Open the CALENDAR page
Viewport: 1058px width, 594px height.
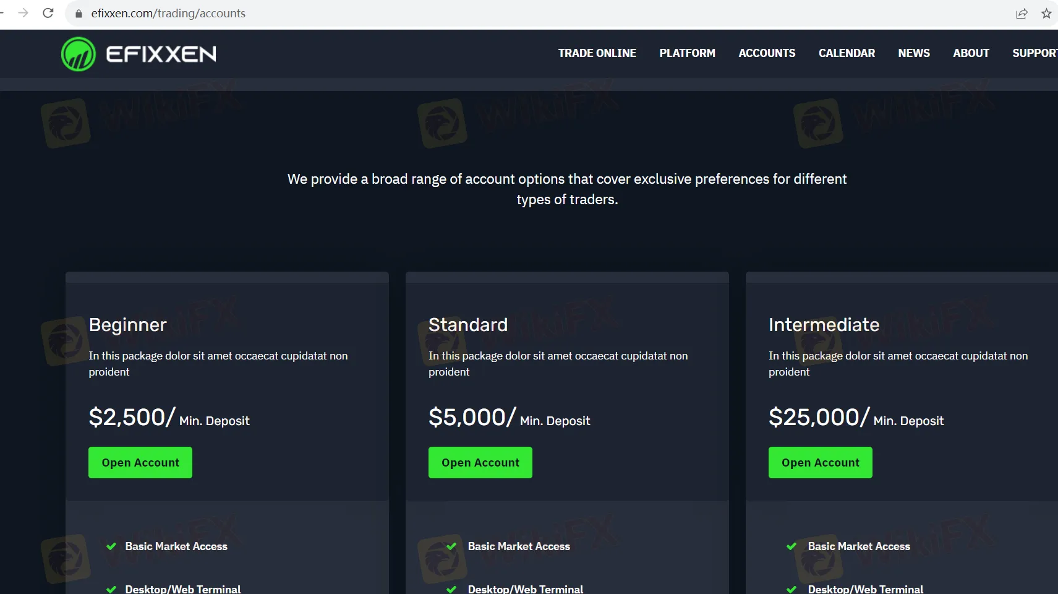(847, 53)
